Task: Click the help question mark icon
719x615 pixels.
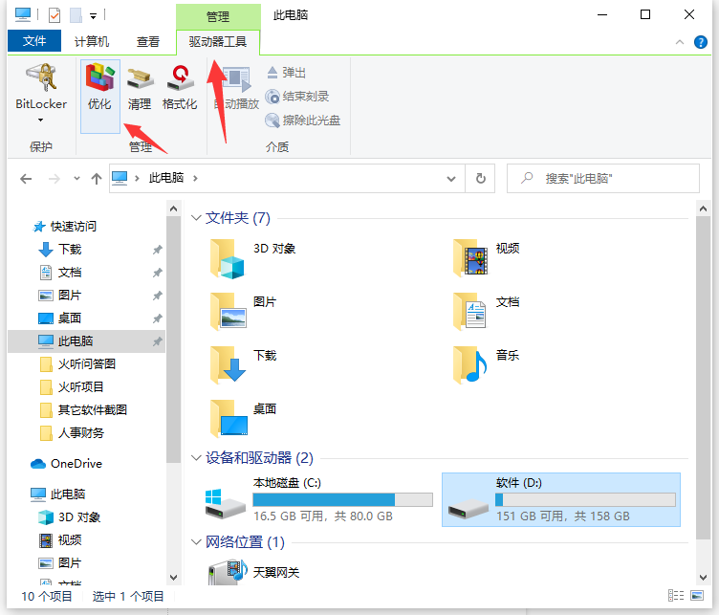Action: click(702, 42)
